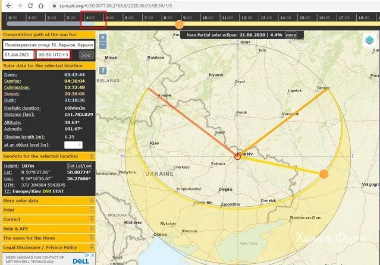Open The same for the Moon
This screenshot has height=265, width=380.
pos(48,238)
